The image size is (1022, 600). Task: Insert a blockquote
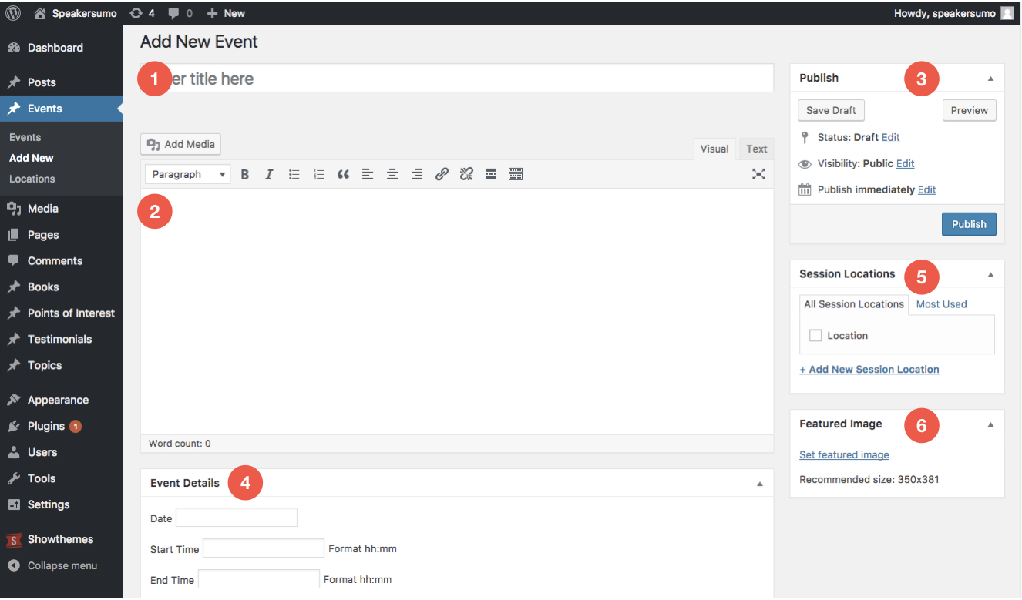[x=343, y=175]
